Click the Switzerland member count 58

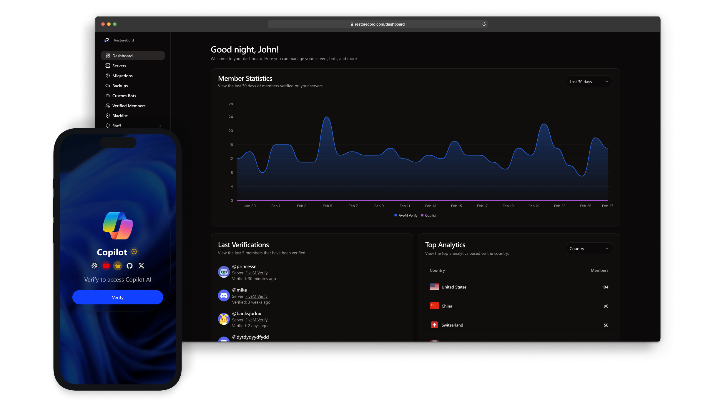tap(606, 325)
